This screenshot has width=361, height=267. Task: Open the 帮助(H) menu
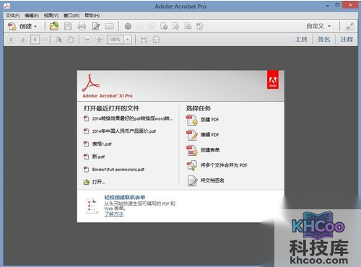[92, 16]
